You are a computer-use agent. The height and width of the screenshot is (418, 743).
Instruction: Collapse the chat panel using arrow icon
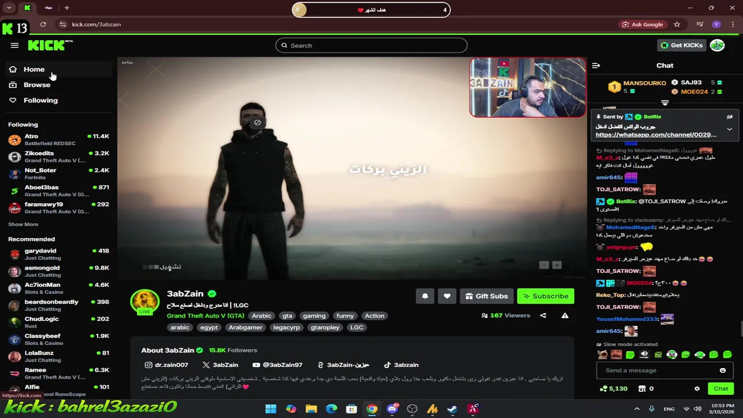(596, 66)
